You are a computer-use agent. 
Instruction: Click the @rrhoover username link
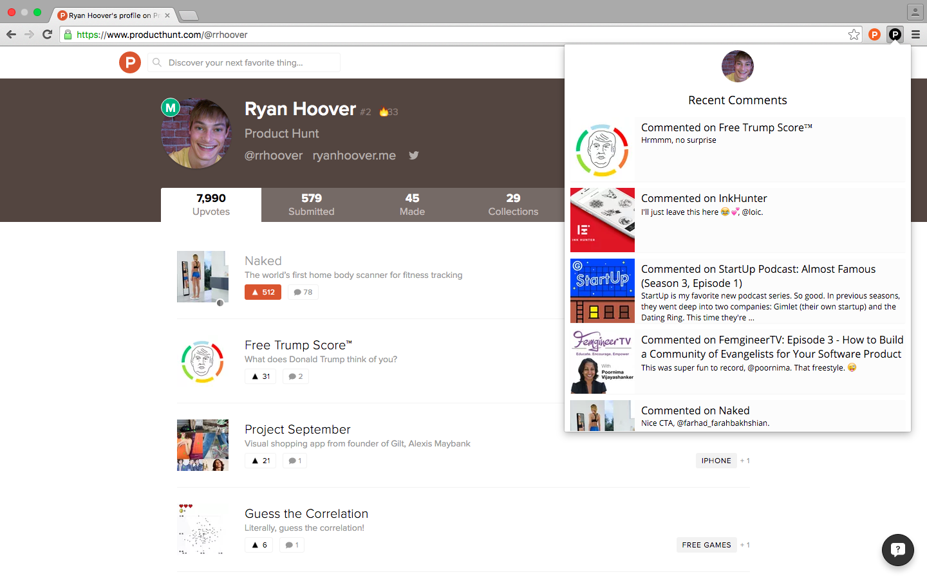pos(274,155)
